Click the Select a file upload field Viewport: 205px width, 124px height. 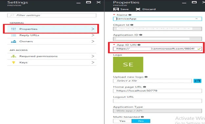[152, 81]
